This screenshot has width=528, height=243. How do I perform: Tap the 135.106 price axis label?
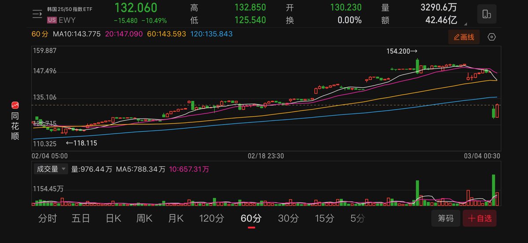[44, 97]
